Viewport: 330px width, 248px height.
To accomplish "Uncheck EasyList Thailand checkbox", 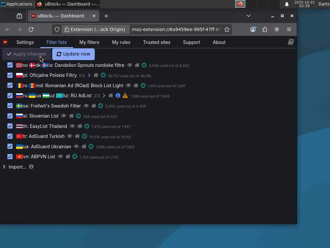I will (x=10, y=126).
